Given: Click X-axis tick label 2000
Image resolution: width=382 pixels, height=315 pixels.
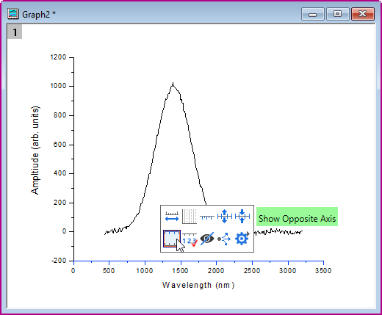Looking at the screenshot, I should point(216,271).
